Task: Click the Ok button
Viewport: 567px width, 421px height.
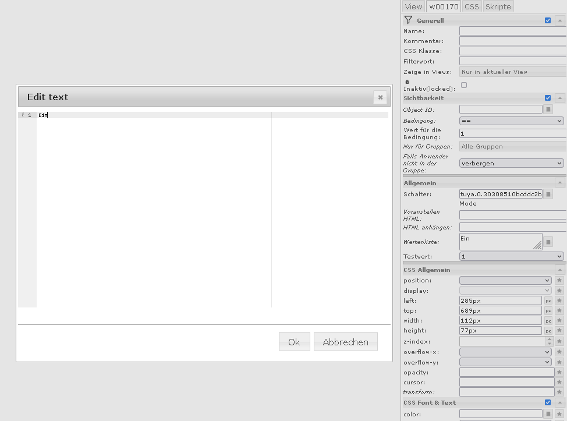Action: pyautogui.click(x=294, y=342)
